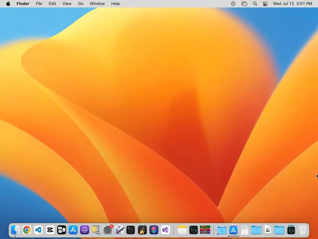The image size is (318, 239).
Task: Open the Help menu
Action: 116,4
